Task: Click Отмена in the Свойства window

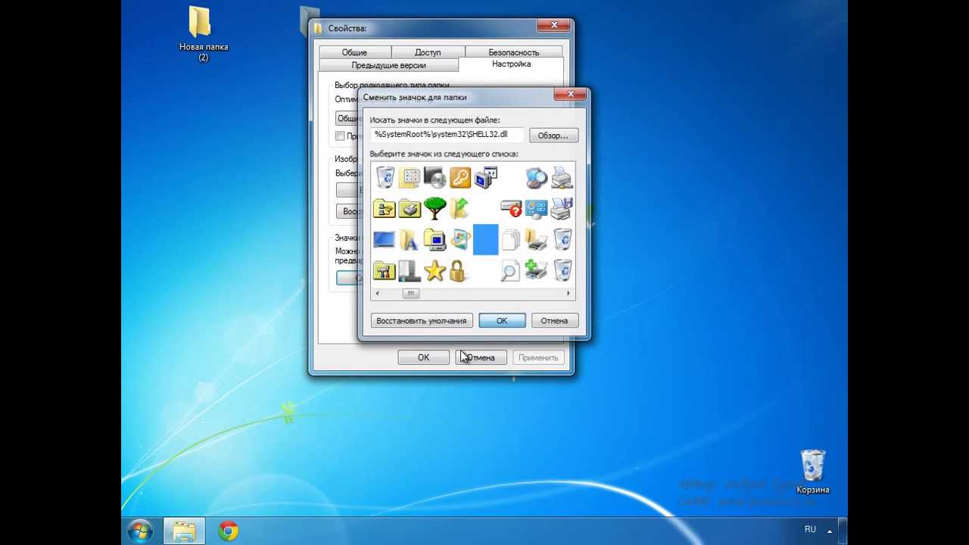Action: pos(481,357)
